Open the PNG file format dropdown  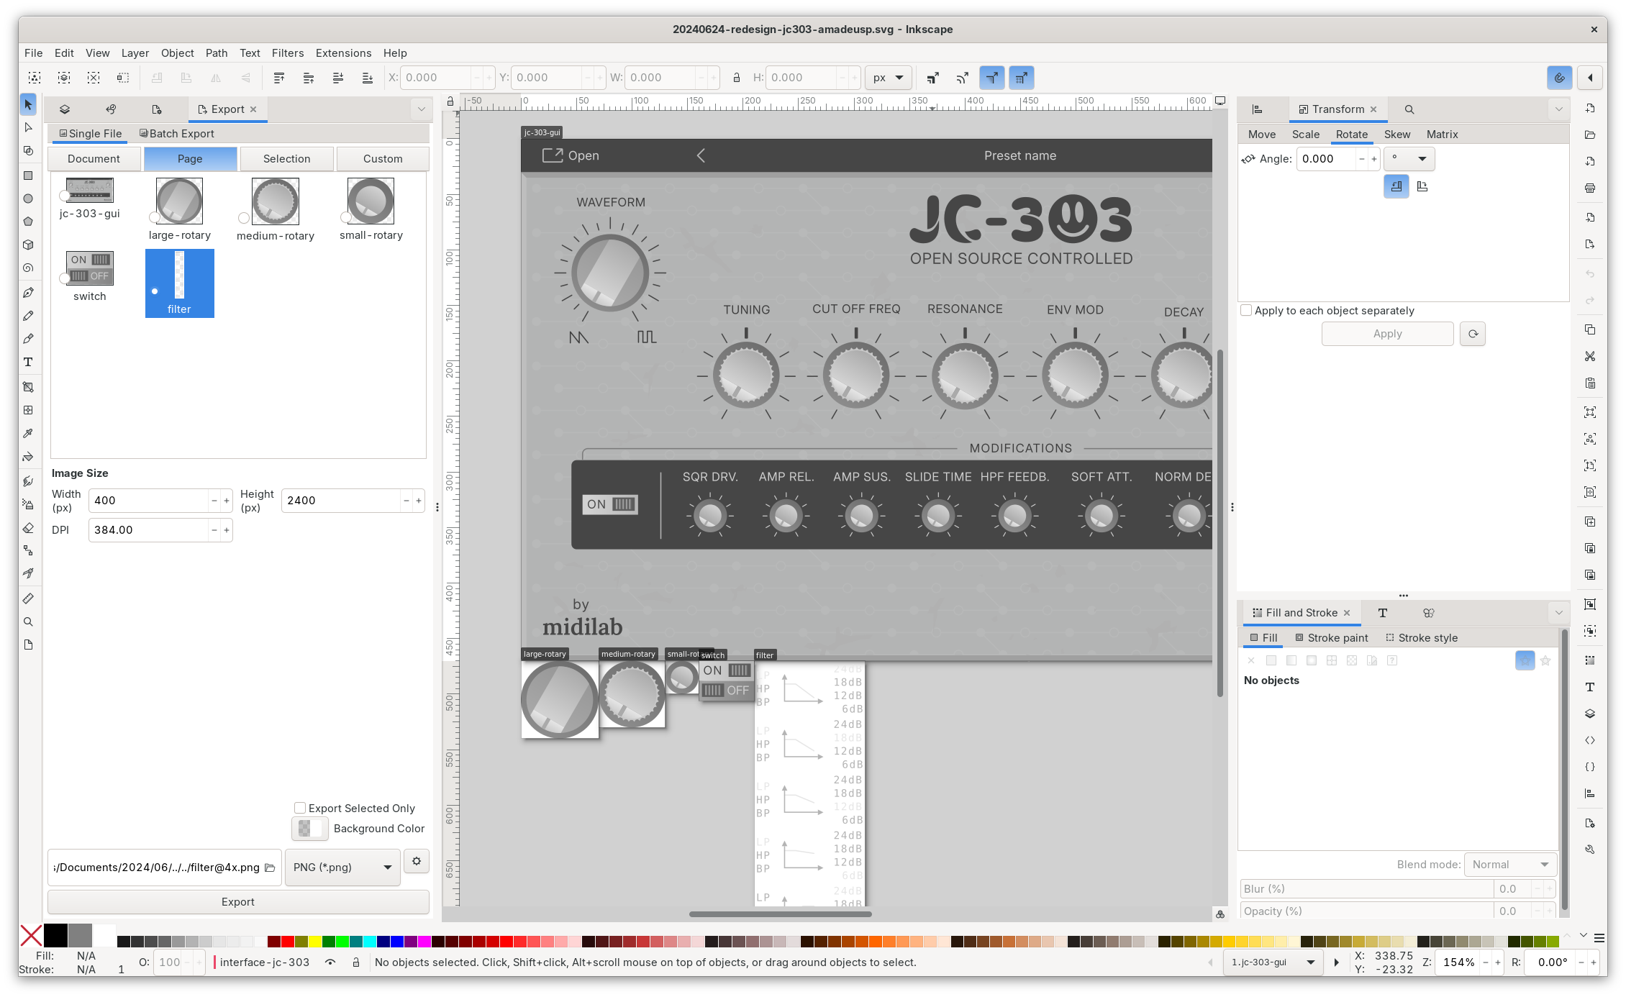click(342, 868)
